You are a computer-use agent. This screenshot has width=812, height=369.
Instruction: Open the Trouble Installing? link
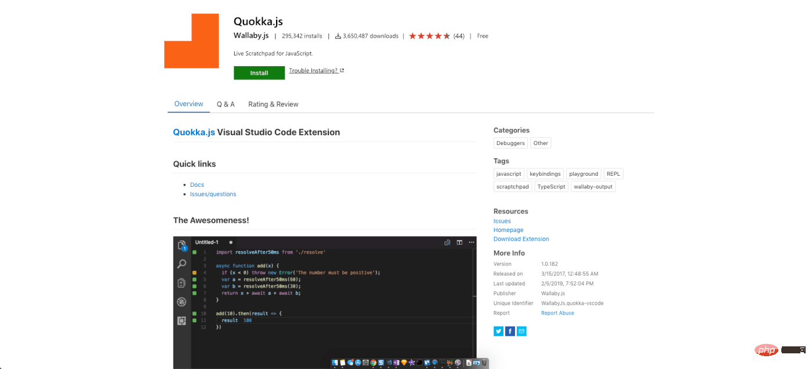[x=313, y=71]
